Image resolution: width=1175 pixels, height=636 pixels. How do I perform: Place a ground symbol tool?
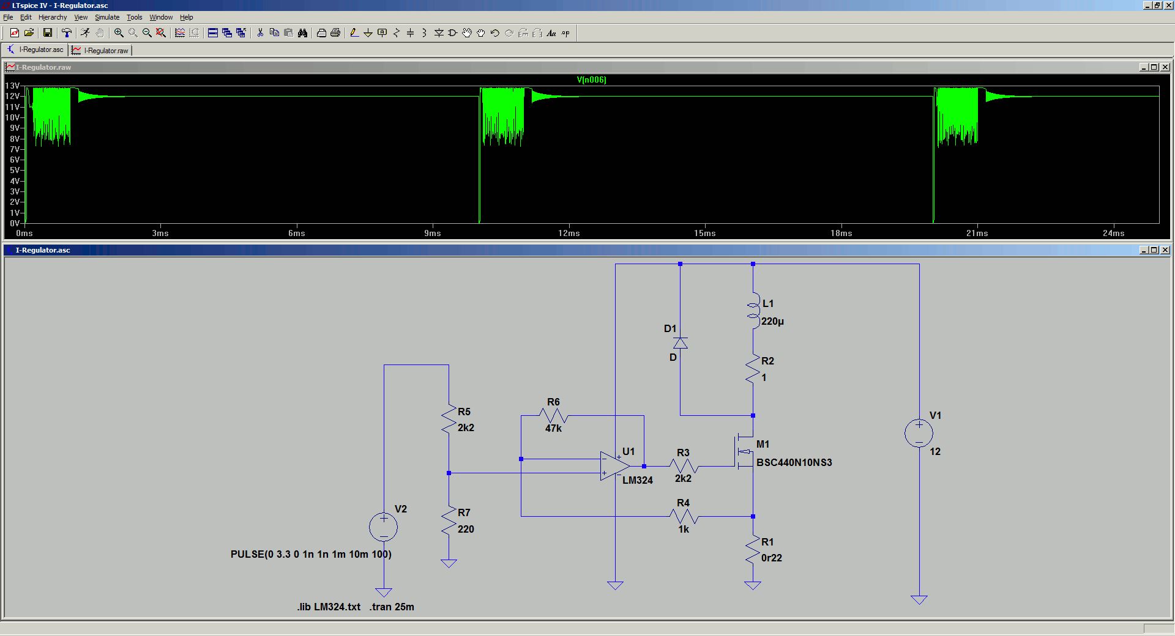coord(368,33)
